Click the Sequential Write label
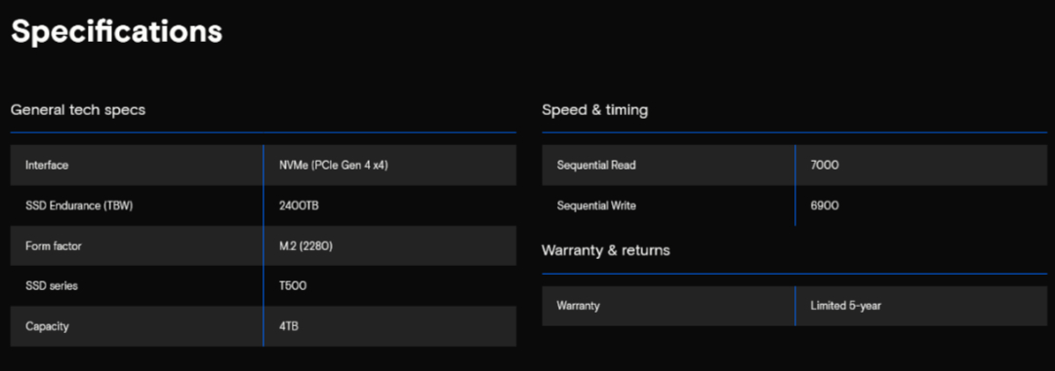The height and width of the screenshot is (371, 1055). [x=596, y=205]
